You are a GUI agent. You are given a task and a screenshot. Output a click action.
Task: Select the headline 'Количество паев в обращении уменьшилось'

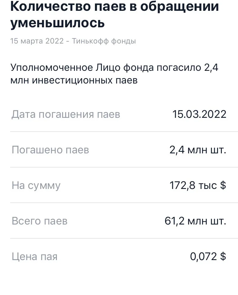115,15
